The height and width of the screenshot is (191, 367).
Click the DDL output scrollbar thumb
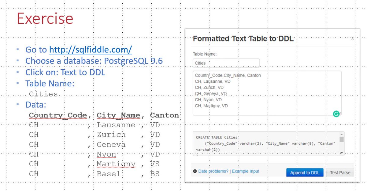tap(341, 139)
